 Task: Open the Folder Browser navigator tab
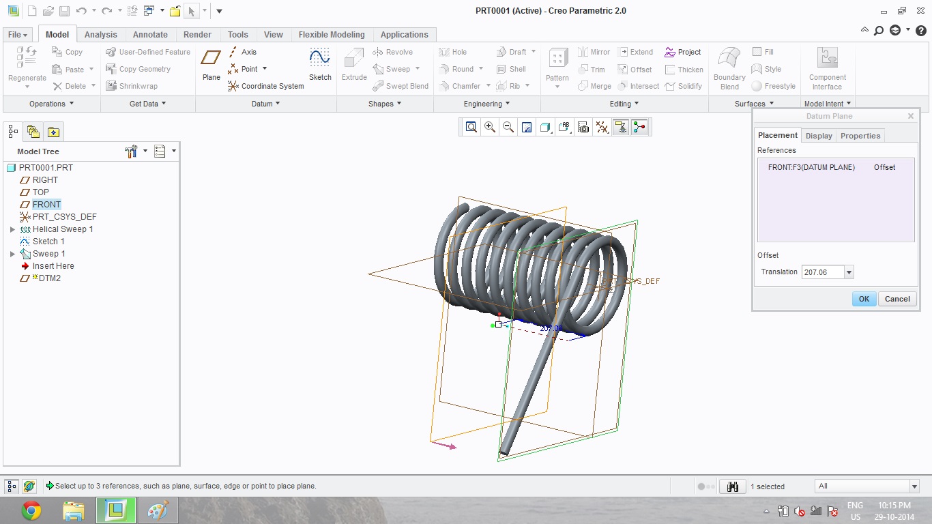point(33,132)
